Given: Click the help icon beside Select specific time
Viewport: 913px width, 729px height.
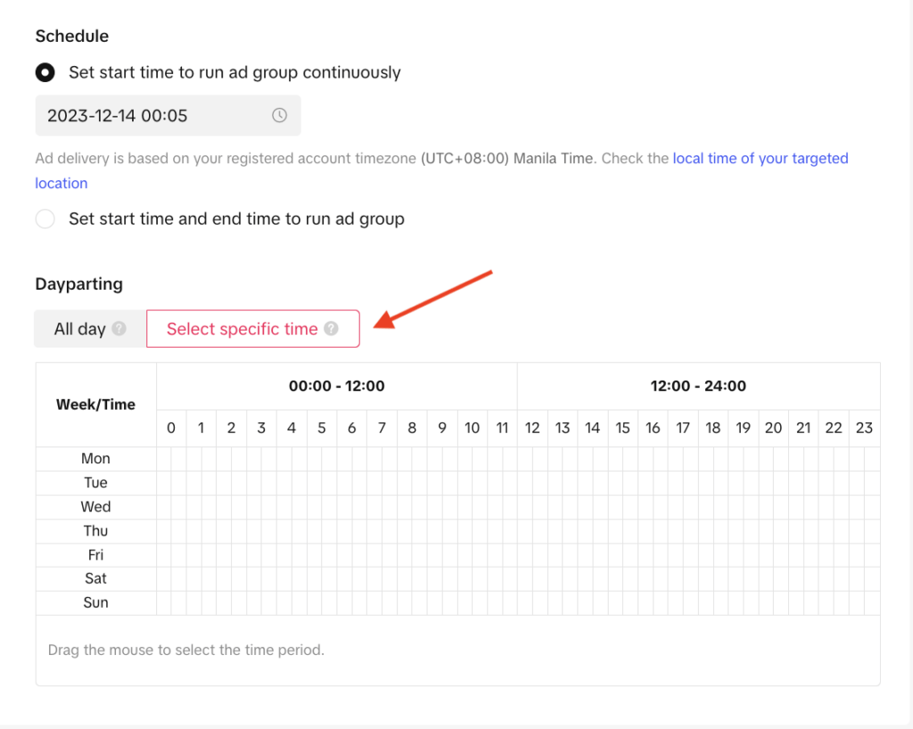Looking at the screenshot, I should coord(331,329).
